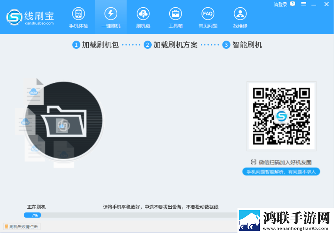Image resolution: width=334 pixels, height=233 pixels.
Task: Open the help question-mark icon
Action: click(293, 4)
